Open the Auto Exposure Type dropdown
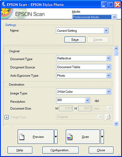The width and height of the screenshot is (122, 157). coord(84,76)
